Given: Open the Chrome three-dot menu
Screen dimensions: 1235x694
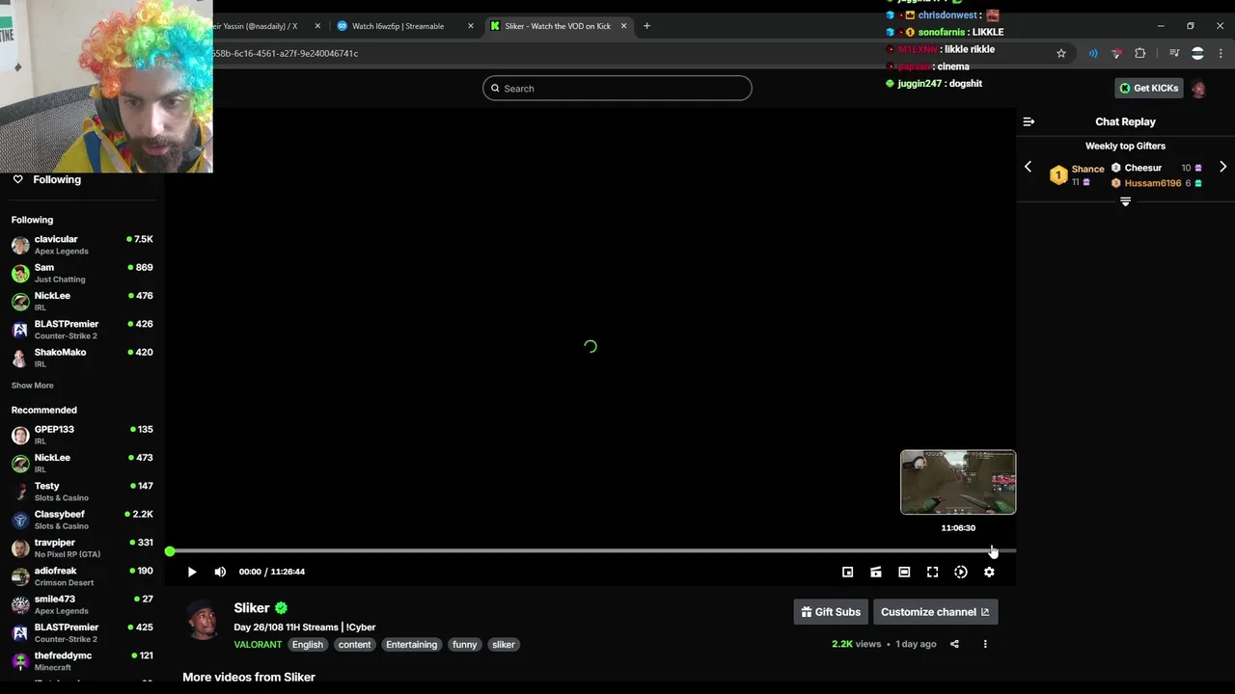Looking at the screenshot, I should pyautogui.click(x=1221, y=53).
